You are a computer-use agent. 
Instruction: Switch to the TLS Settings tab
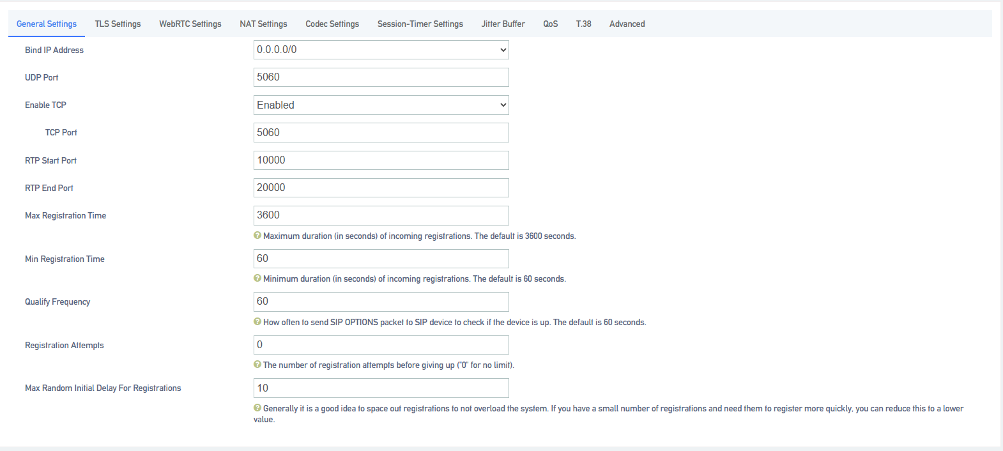[118, 24]
